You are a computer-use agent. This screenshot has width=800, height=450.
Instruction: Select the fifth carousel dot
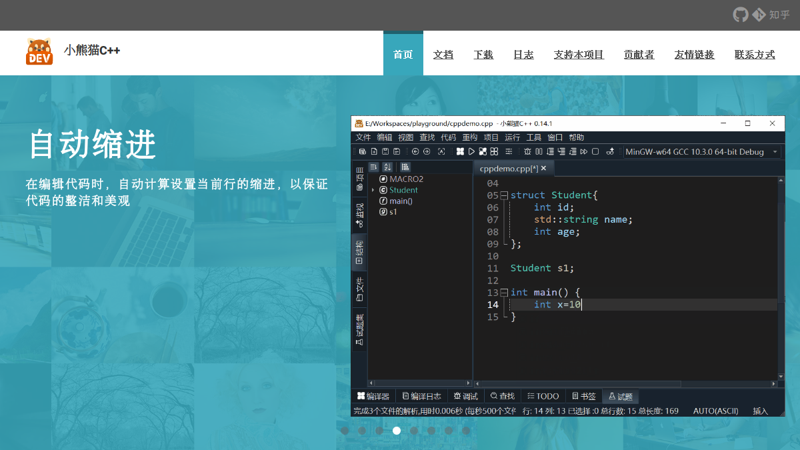(414, 431)
